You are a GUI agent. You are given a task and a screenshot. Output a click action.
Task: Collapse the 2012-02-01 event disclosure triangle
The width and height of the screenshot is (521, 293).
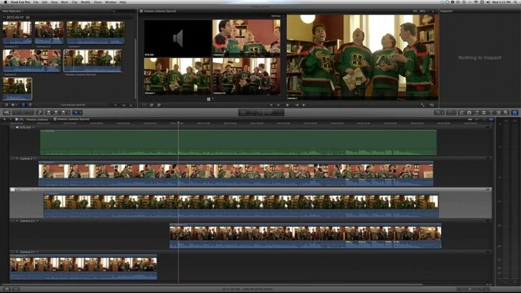coord(4,17)
